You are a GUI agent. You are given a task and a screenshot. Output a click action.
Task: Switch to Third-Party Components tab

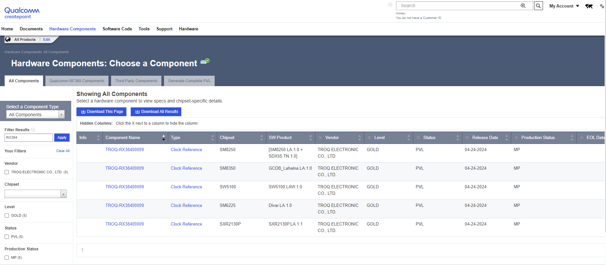pyautogui.click(x=136, y=81)
